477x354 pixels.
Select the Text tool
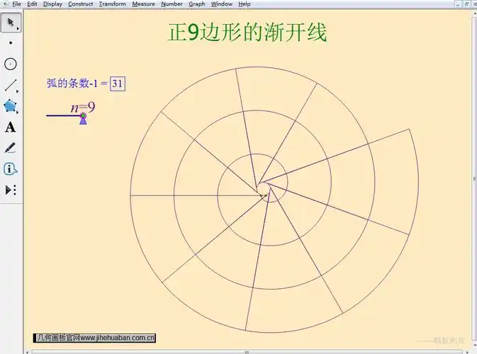point(11,127)
